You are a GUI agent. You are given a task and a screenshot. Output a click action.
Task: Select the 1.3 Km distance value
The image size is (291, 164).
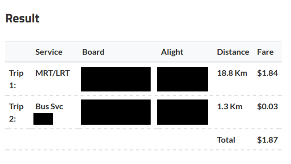point(230,106)
